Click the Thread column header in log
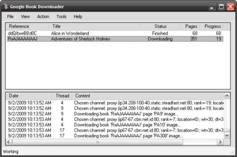 (x=62, y=96)
